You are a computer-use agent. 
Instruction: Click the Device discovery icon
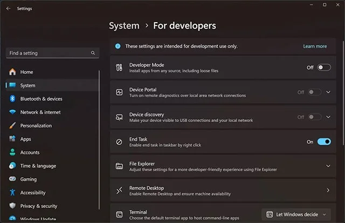(x=119, y=117)
